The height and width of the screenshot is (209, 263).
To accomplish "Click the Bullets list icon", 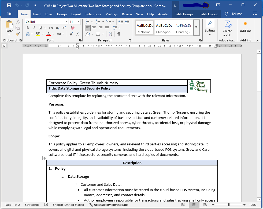I will click(88, 22).
